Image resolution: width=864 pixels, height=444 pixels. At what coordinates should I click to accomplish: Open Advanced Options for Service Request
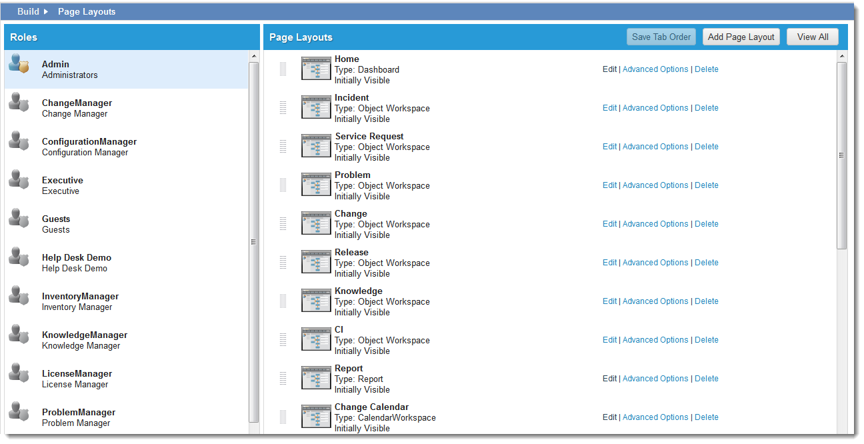tap(655, 147)
